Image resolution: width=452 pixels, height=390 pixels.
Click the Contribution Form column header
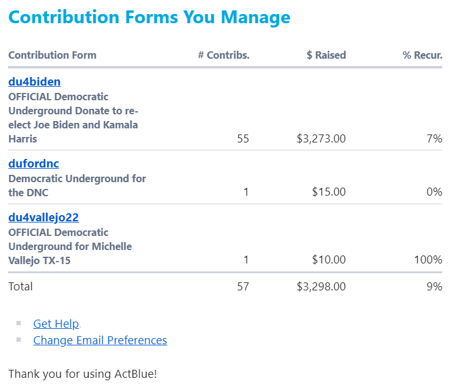point(53,55)
